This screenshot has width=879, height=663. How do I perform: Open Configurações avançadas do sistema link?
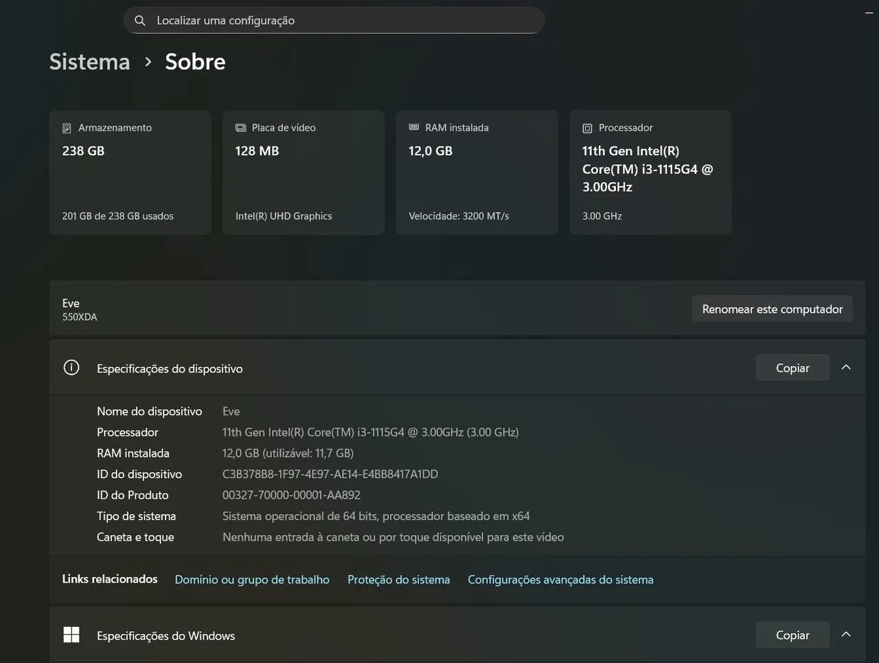tap(560, 580)
